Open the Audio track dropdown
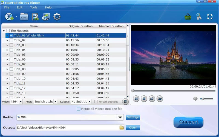Image resolution: width=219 pixels, height=137 pixels. point(55,102)
